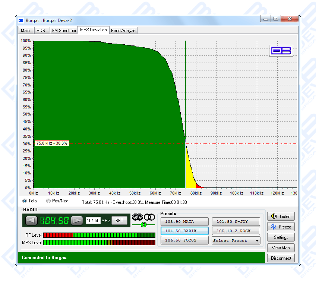Select the Pos/Neg radio button

pyautogui.click(x=48, y=201)
